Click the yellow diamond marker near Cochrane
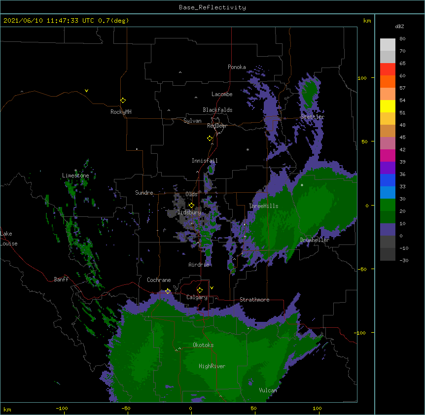 [168, 291]
